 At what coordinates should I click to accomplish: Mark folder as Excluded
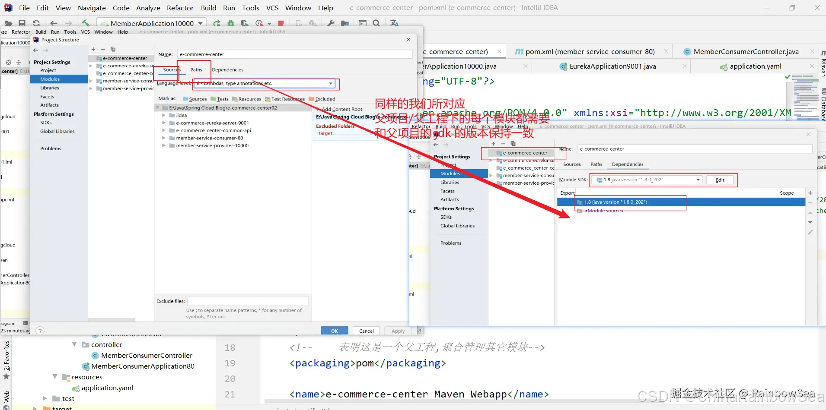(x=322, y=99)
